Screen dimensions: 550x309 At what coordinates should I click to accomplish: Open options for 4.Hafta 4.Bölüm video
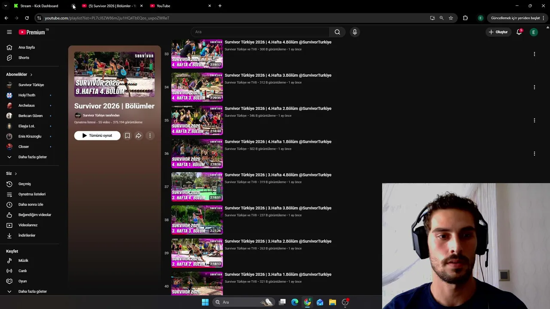(534, 54)
